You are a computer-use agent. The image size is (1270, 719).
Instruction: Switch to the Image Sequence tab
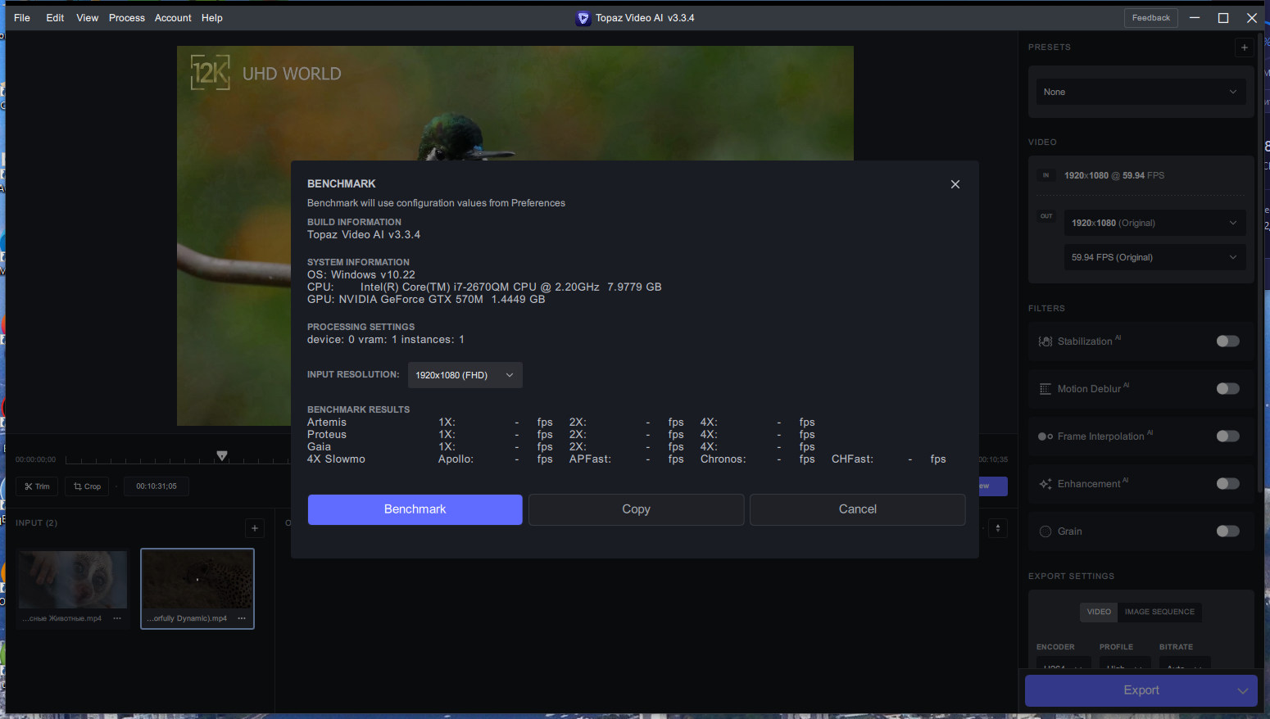(1159, 612)
